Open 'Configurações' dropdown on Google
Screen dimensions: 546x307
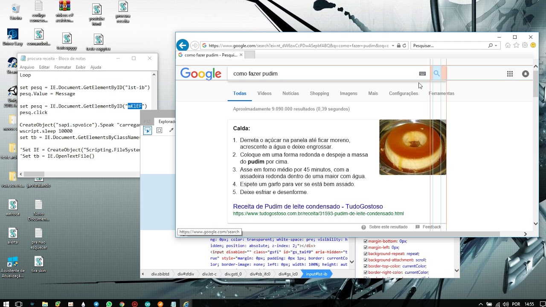[x=404, y=93]
